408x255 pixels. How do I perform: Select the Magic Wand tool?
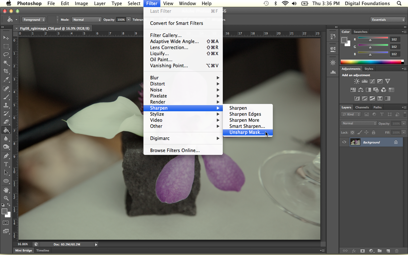click(6, 63)
